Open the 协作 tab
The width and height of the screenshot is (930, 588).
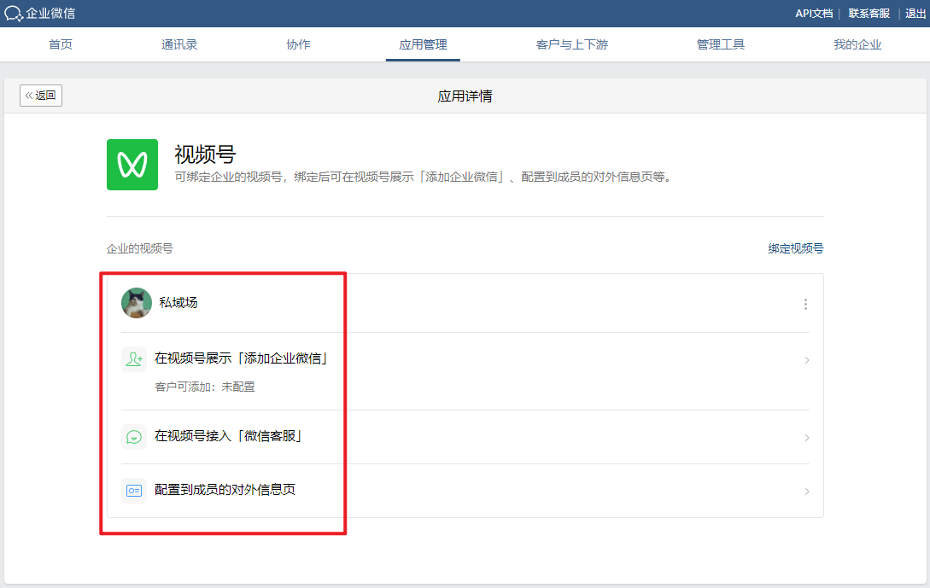[298, 44]
